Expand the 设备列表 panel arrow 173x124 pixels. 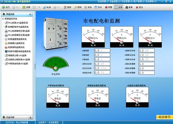30,118
